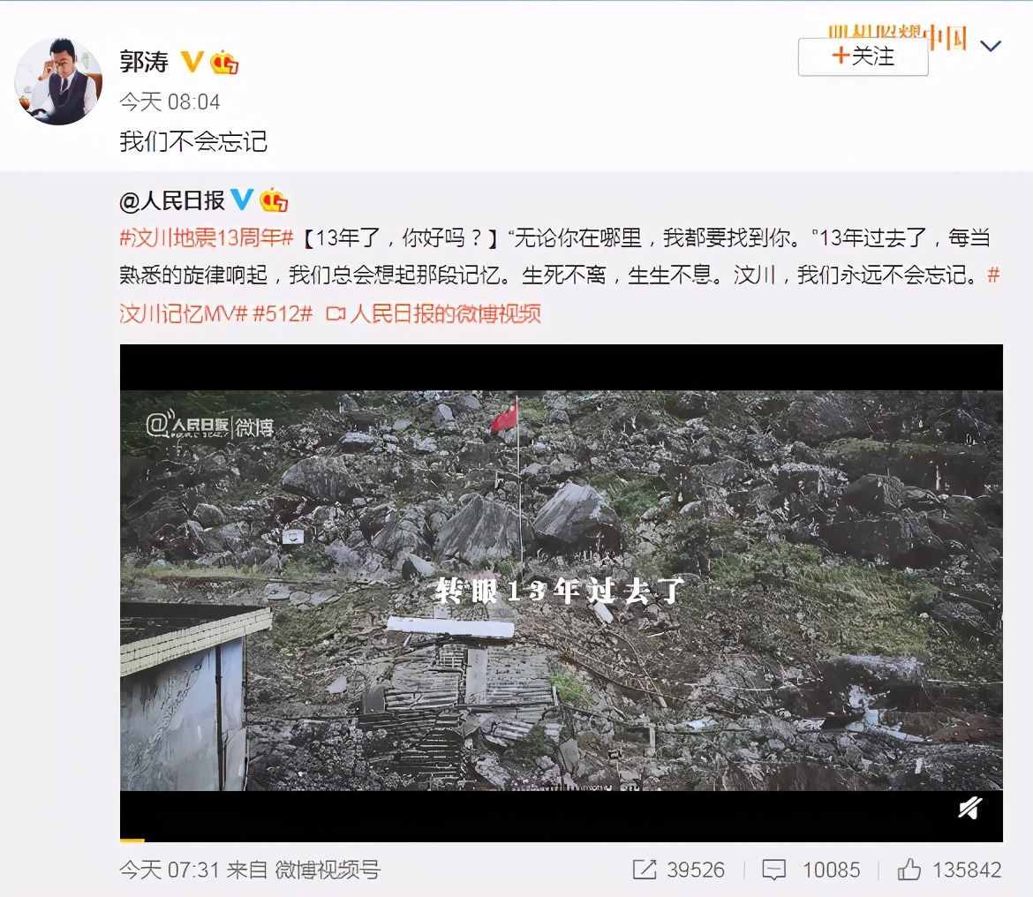
Task: Click the blue V badge beside 人民日报
Action: (x=242, y=199)
